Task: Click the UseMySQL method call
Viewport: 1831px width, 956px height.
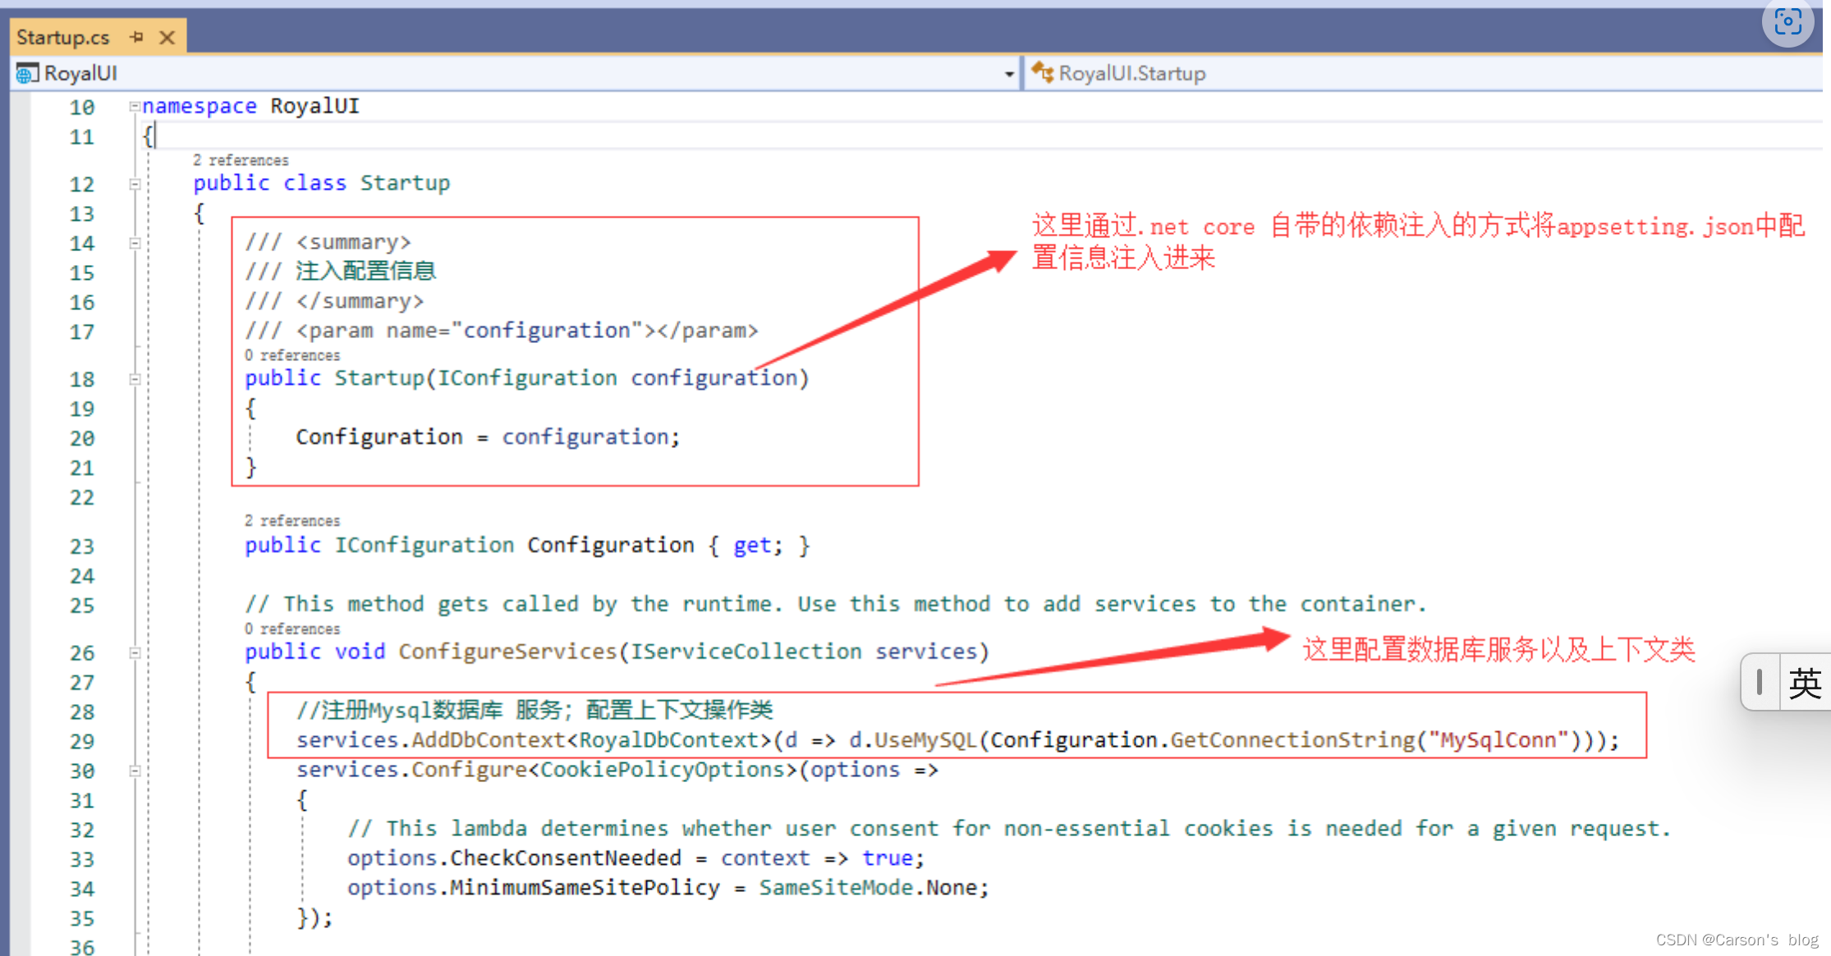Action: 925,740
